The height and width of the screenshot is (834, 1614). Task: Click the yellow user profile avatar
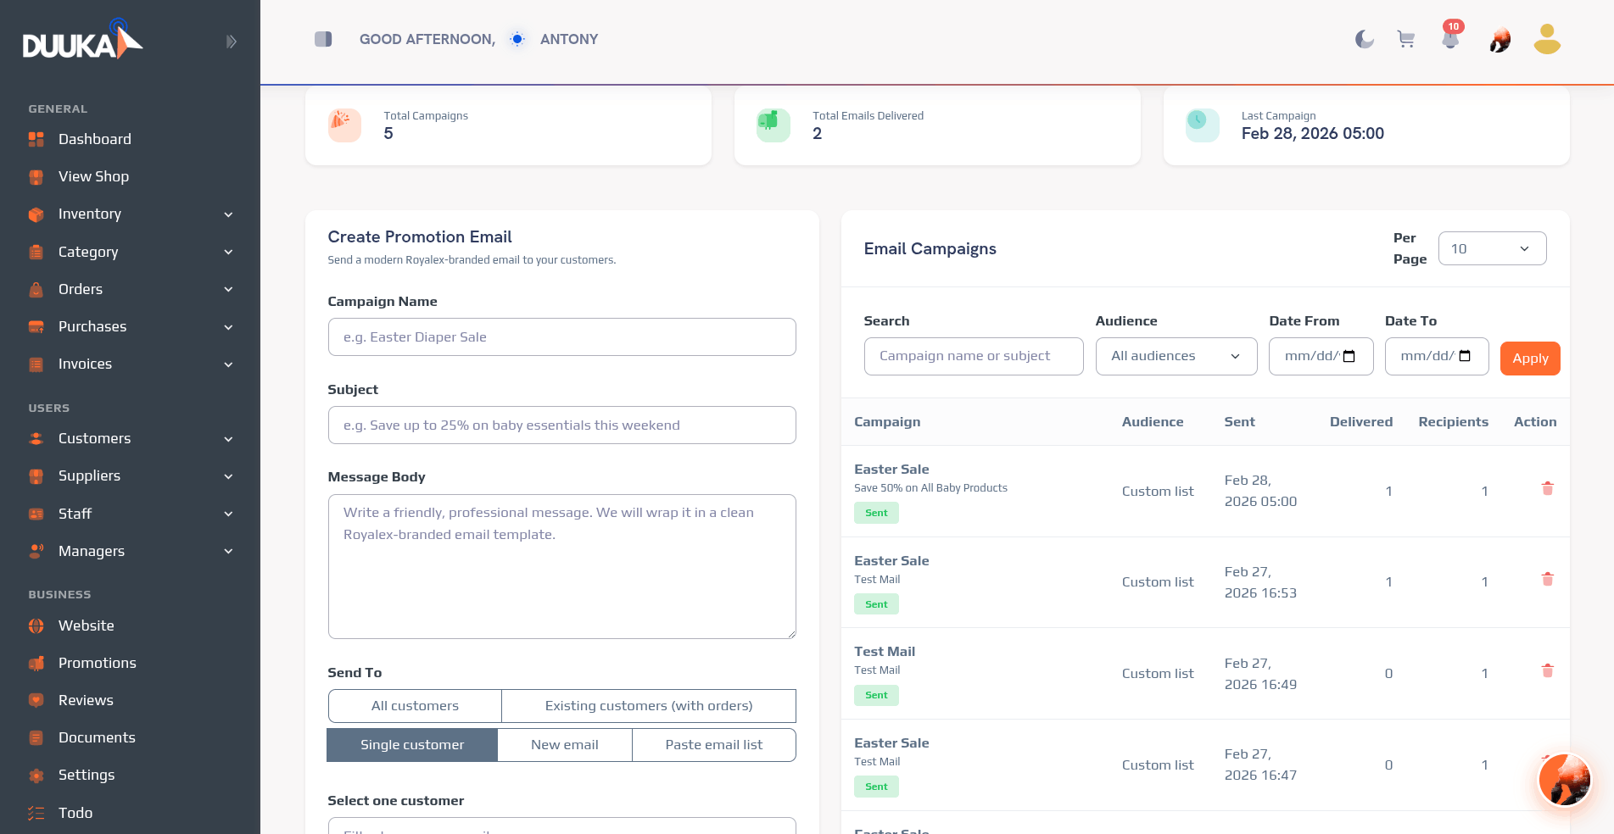tap(1547, 39)
